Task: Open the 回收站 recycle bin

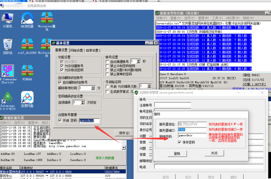Action: [x=7, y=47]
